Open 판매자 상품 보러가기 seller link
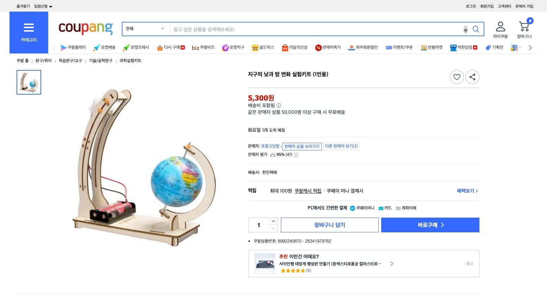 (x=302, y=147)
